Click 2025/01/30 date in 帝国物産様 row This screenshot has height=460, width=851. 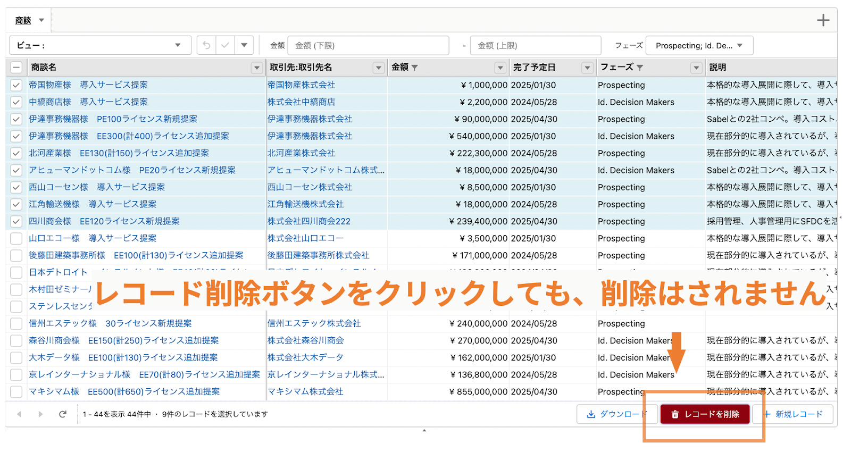coord(533,85)
